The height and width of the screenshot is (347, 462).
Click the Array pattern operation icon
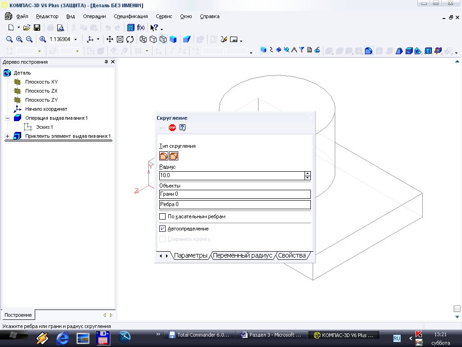428,51
